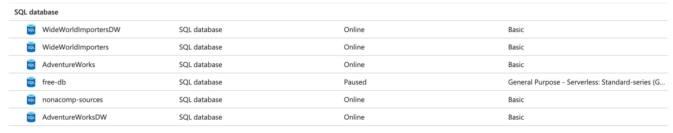Image resolution: width=673 pixels, height=133 pixels.
Task: Click the Online status of nonacomp-sources
Action: pyautogui.click(x=354, y=100)
